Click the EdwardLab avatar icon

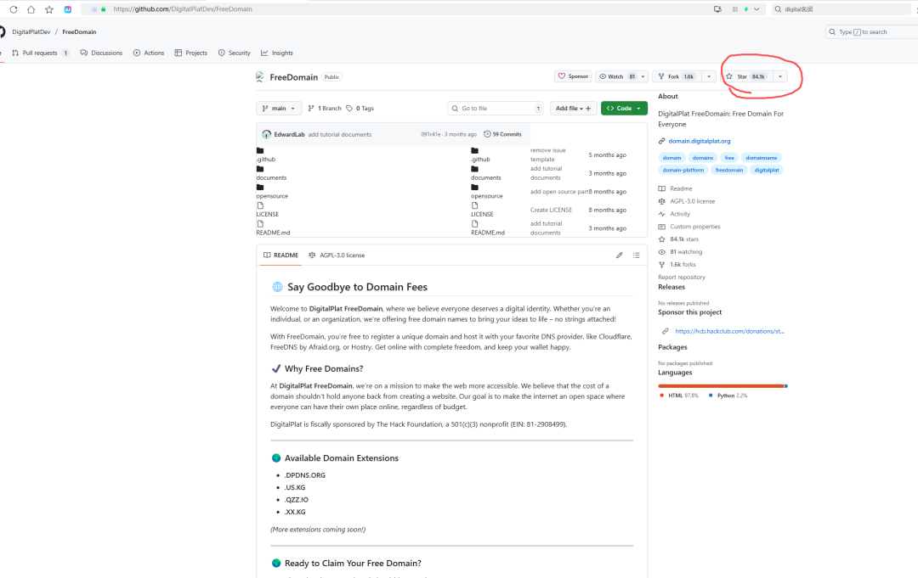coord(266,134)
